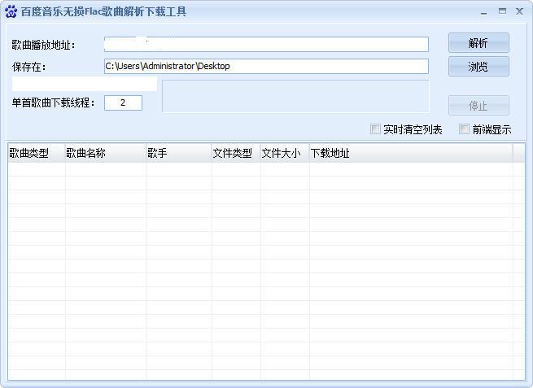Viewport: 533px width, 388px height.
Task: Click the 保存在 label
Action: point(29,67)
